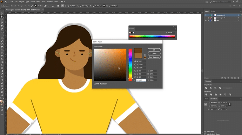Confirm the color with OK button
This screenshot has height=135, width=242.
[x=154, y=50]
